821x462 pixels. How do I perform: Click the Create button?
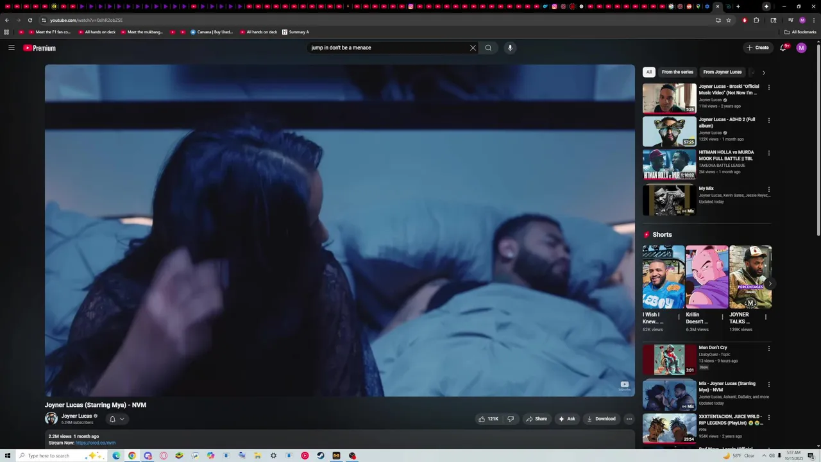click(x=758, y=47)
